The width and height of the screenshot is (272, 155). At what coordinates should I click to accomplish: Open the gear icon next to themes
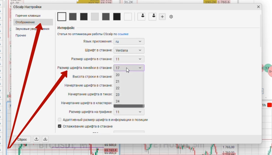coord(171,17)
